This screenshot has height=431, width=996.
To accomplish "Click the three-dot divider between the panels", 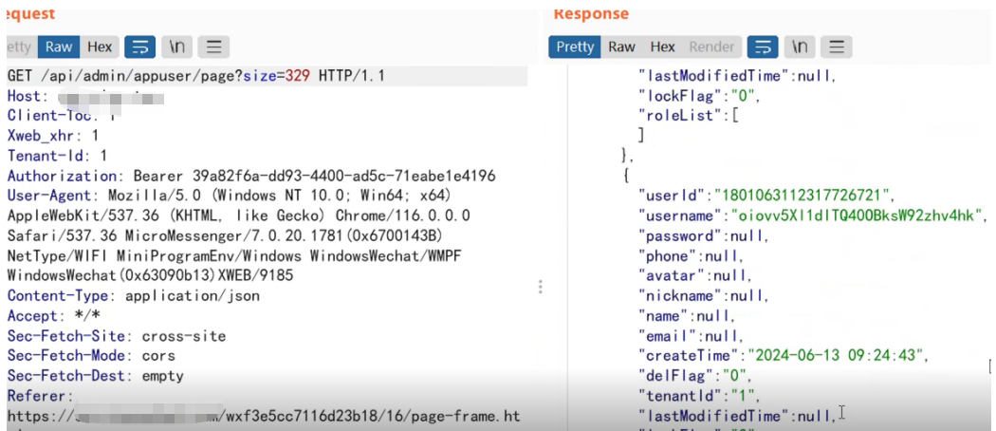I will [x=541, y=287].
